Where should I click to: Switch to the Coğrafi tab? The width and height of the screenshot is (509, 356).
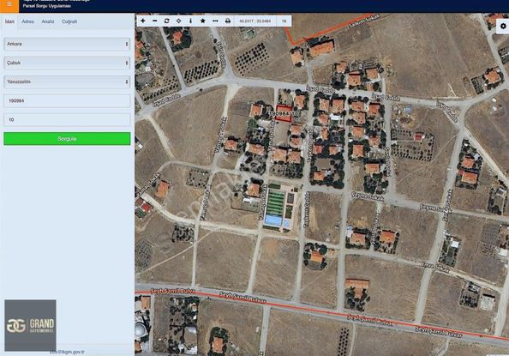coord(69,21)
